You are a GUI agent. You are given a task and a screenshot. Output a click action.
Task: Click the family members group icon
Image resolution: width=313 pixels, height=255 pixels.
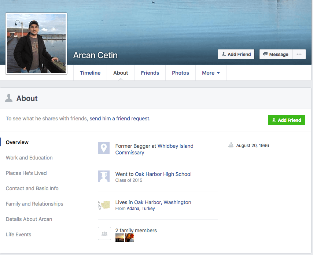[104, 233]
